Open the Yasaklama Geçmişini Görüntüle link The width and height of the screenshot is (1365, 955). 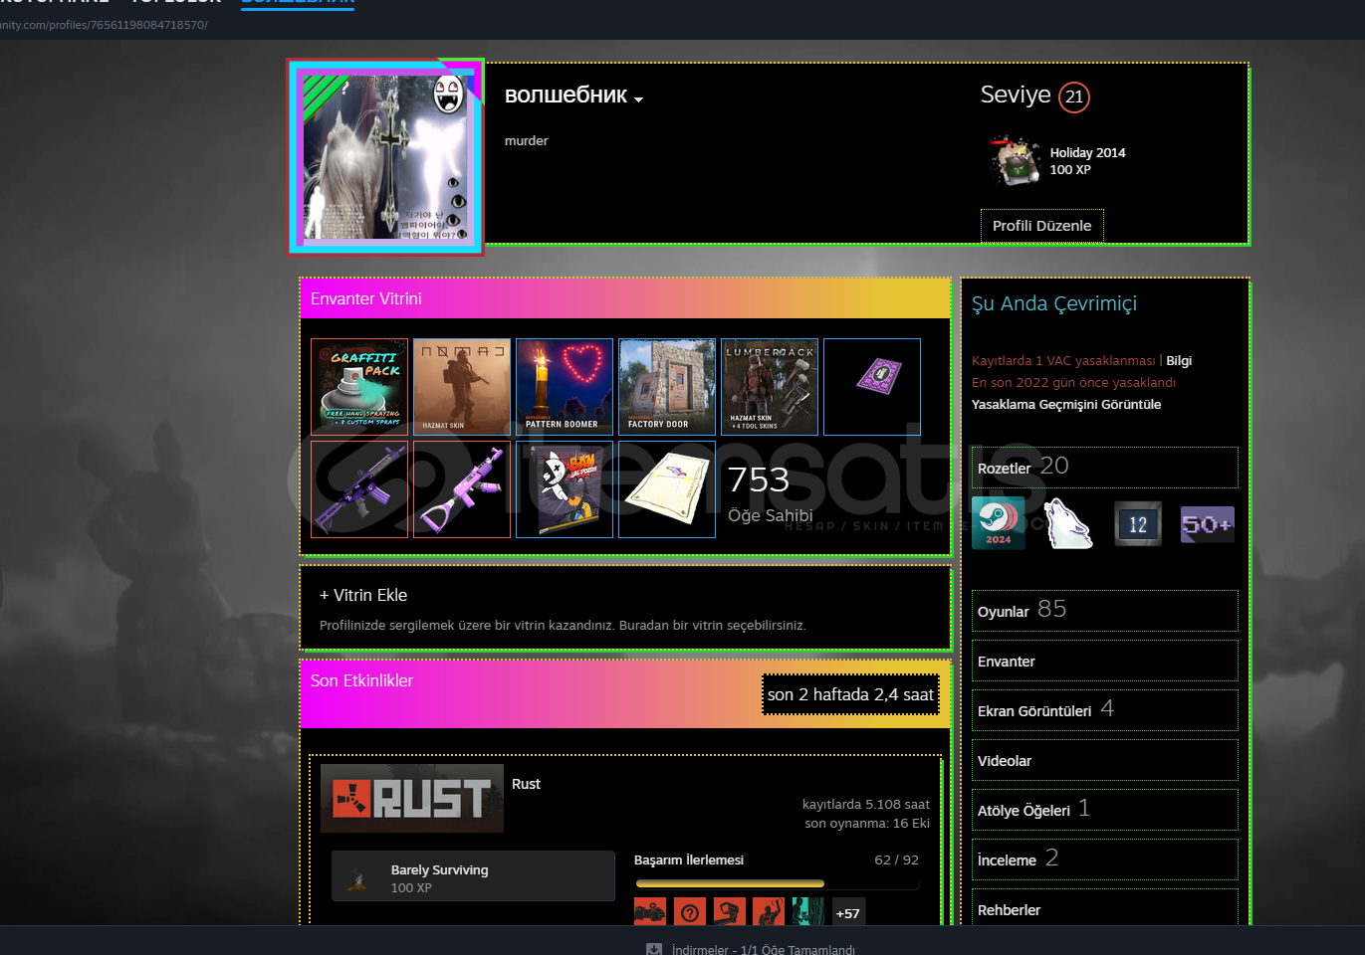click(1065, 405)
